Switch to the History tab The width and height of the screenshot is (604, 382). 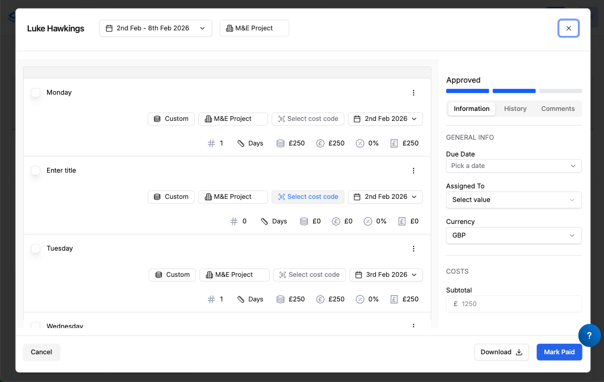[x=515, y=109]
